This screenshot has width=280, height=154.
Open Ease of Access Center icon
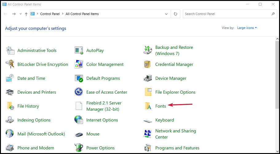(79, 92)
